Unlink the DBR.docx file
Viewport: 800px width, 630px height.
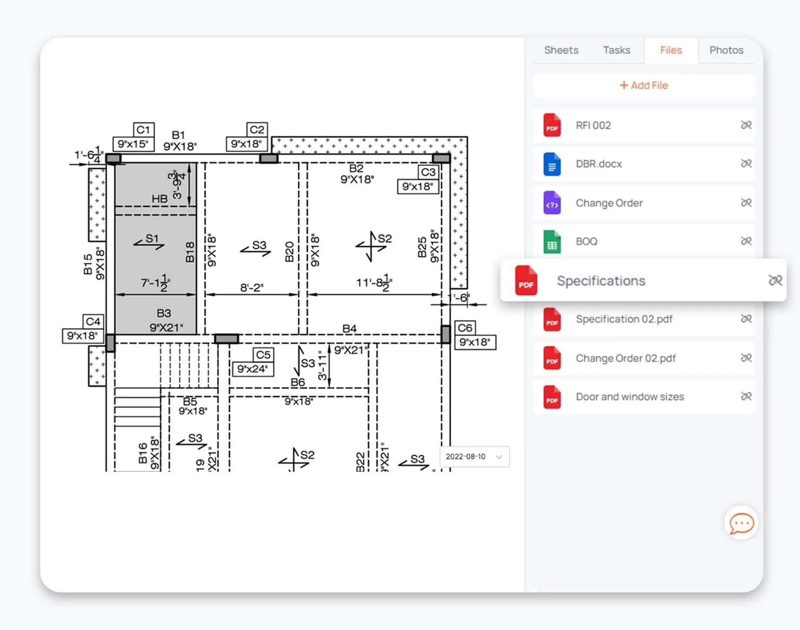pyautogui.click(x=746, y=164)
